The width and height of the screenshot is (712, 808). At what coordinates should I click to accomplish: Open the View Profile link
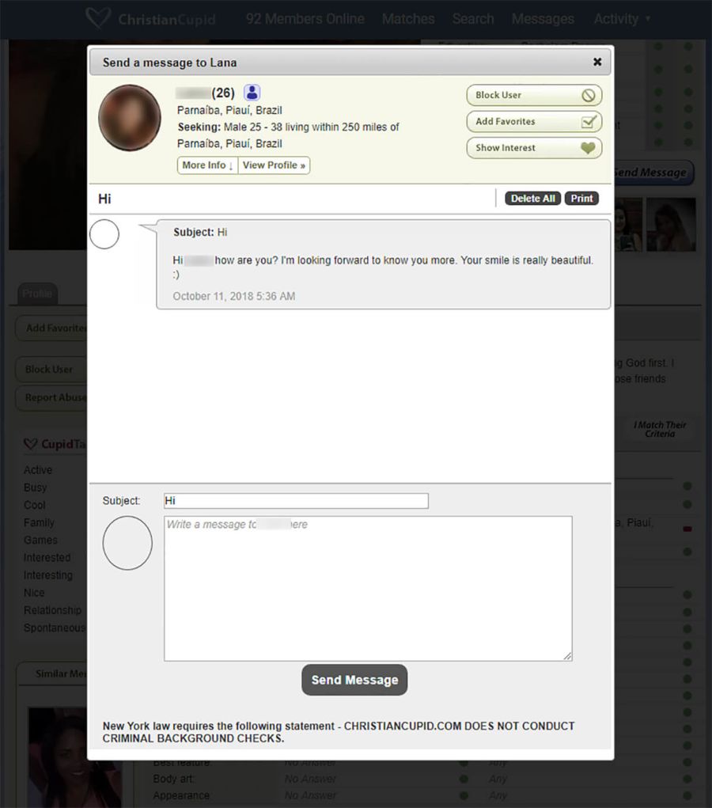(x=273, y=165)
